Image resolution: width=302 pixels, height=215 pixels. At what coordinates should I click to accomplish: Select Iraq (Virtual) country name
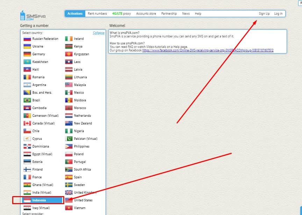[x=41, y=208]
